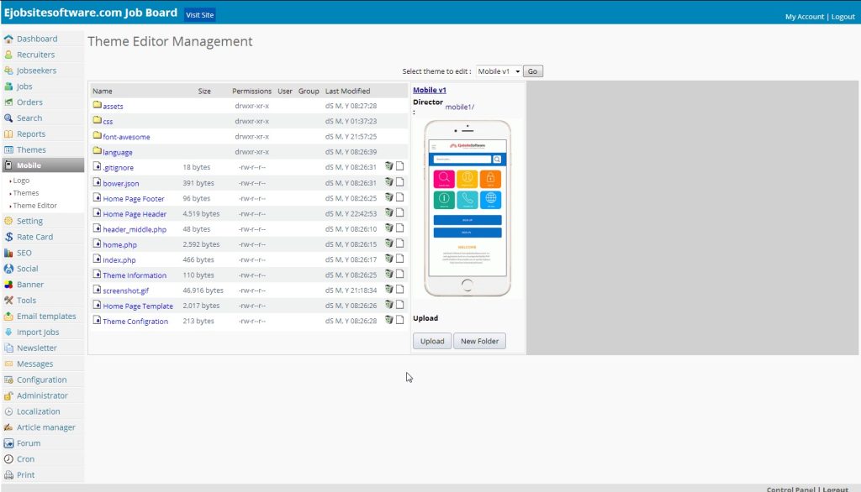Screen dimensions: 861x492
Task: Open the top-level Themes sidebar item
Action: [x=31, y=150]
